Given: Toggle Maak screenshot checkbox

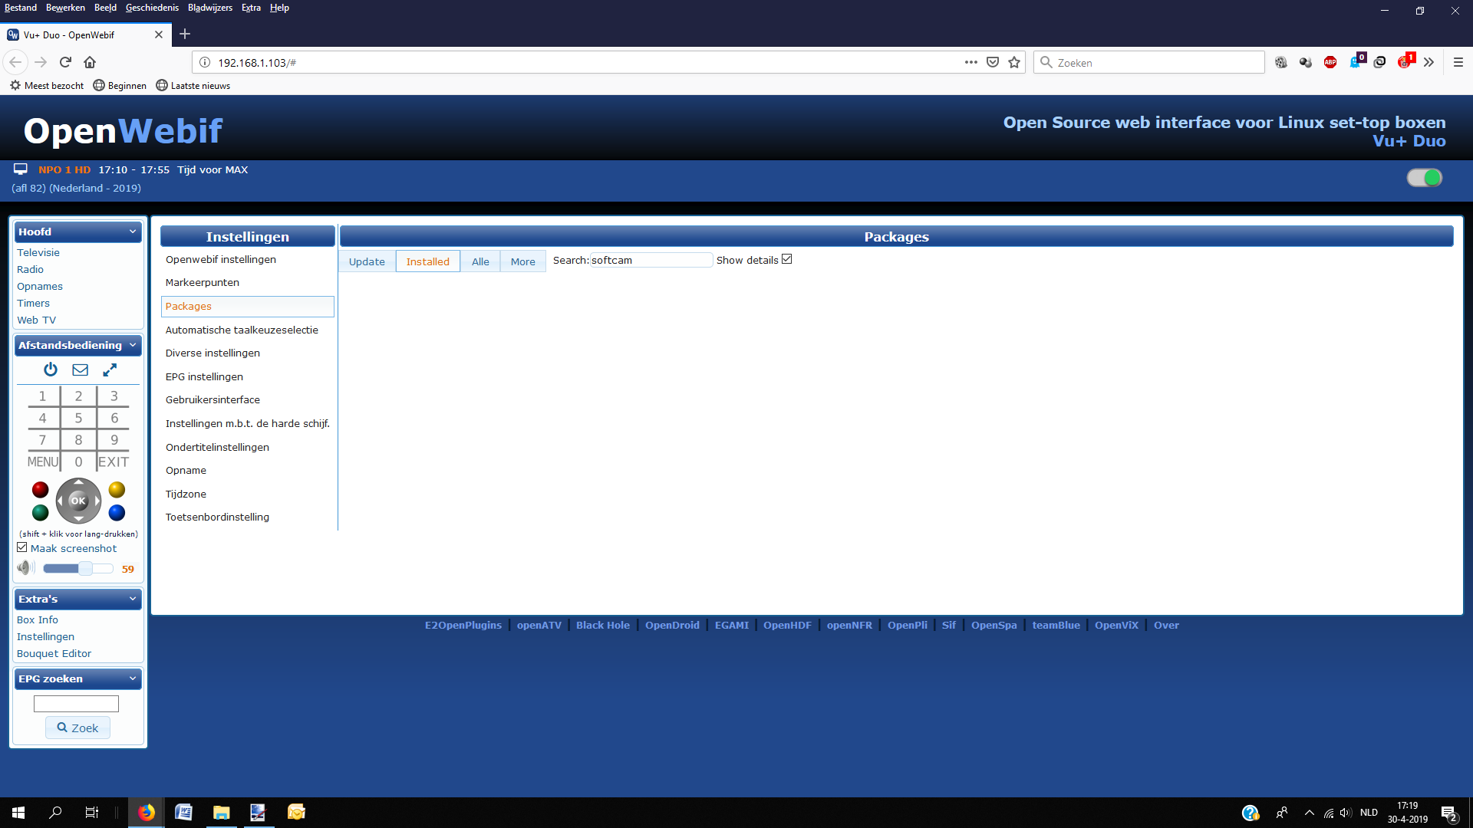Looking at the screenshot, I should click(22, 547).
